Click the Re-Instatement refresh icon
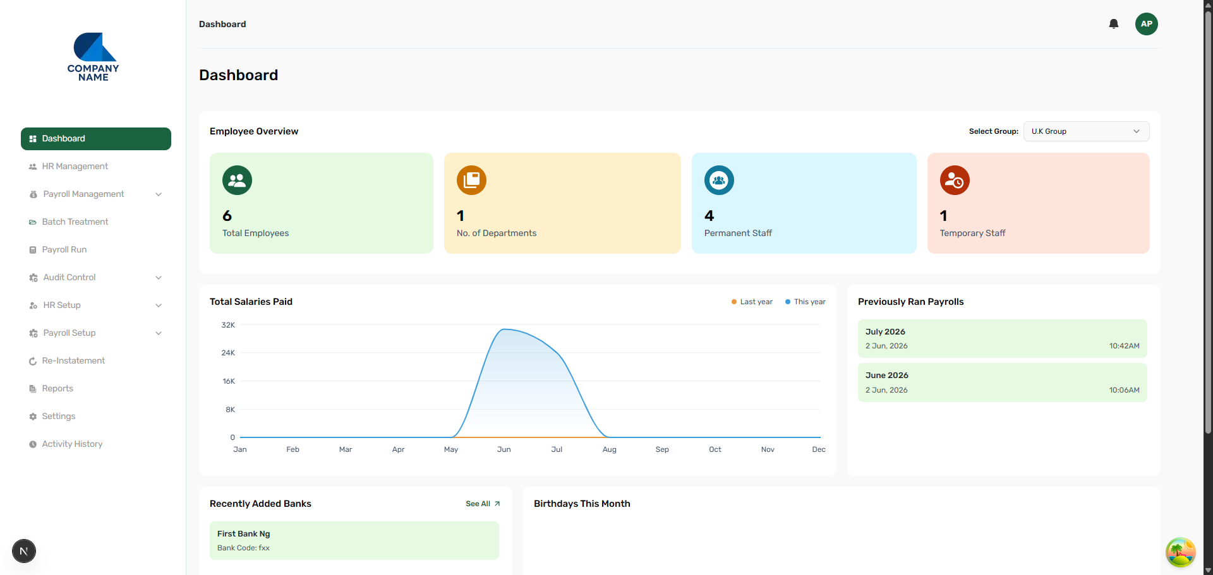1213x575 pixels. [x=33, y=361]
